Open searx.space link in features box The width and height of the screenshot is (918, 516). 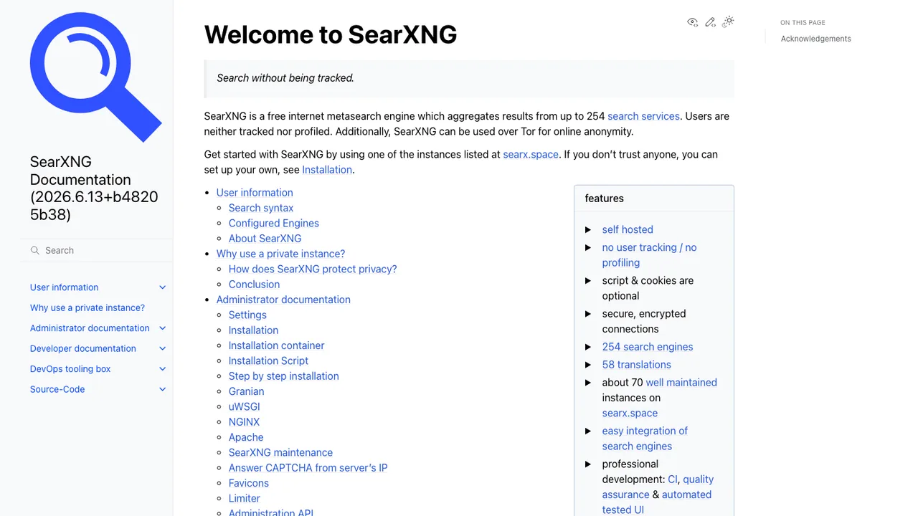coord(630,413)
